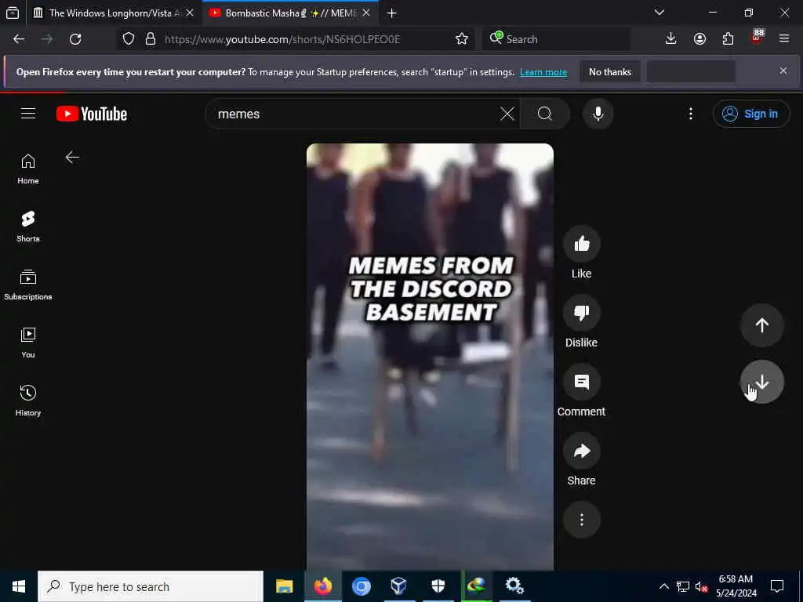The image size is (803, 602).
Task: Open the You section in the sidebar
Action: [28, 343]
